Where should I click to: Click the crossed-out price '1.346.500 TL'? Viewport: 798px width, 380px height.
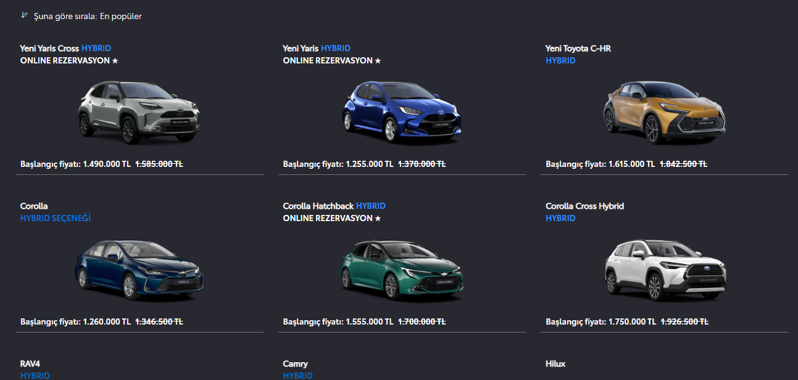click(x=159, y=321)
